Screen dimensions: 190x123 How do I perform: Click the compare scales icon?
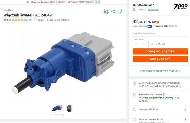pyautogui.click(x=106, y=12)
